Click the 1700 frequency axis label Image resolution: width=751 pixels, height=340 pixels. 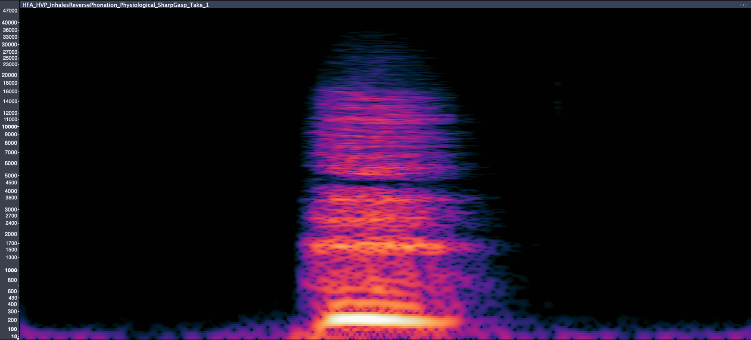click(12, 243)
